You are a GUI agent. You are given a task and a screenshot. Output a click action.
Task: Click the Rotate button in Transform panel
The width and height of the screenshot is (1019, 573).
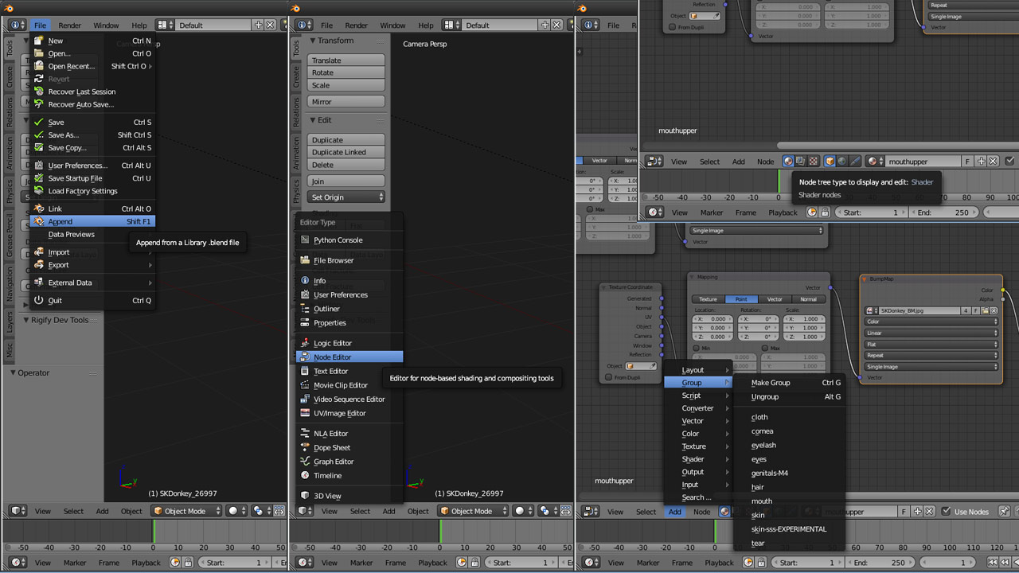coord(346,72)
